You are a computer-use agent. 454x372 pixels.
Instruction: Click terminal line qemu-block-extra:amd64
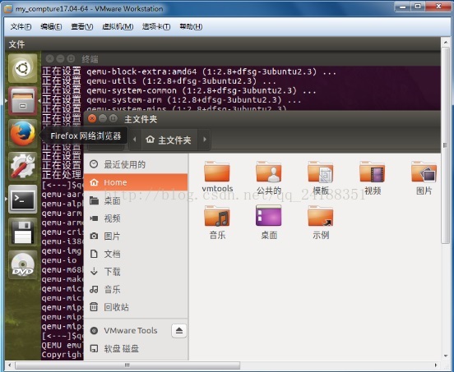pyautogui.click(x=189, y=71)
